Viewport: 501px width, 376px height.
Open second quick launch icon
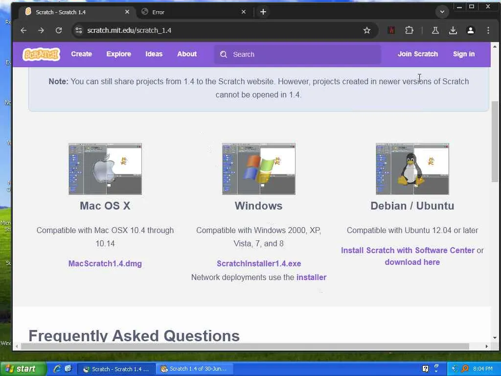[68, 369]
